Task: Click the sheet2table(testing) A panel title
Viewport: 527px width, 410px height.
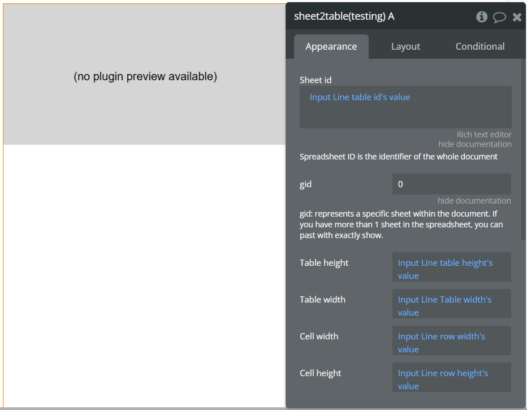Action: coord(344,17)
